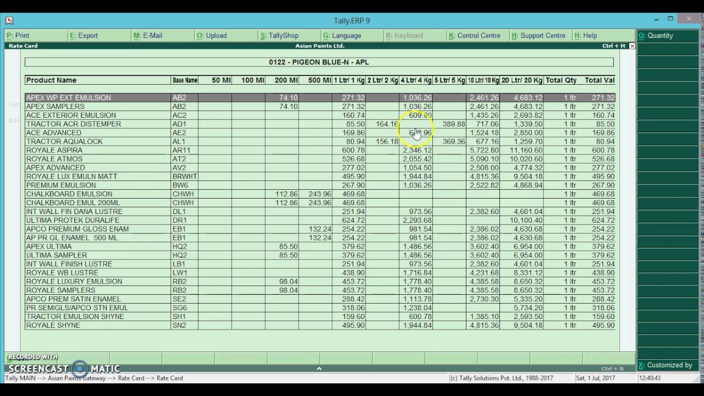Select APCO PREM SATIN ENAMEL product
Screen dimensions: 704x396
click(73, 299)
